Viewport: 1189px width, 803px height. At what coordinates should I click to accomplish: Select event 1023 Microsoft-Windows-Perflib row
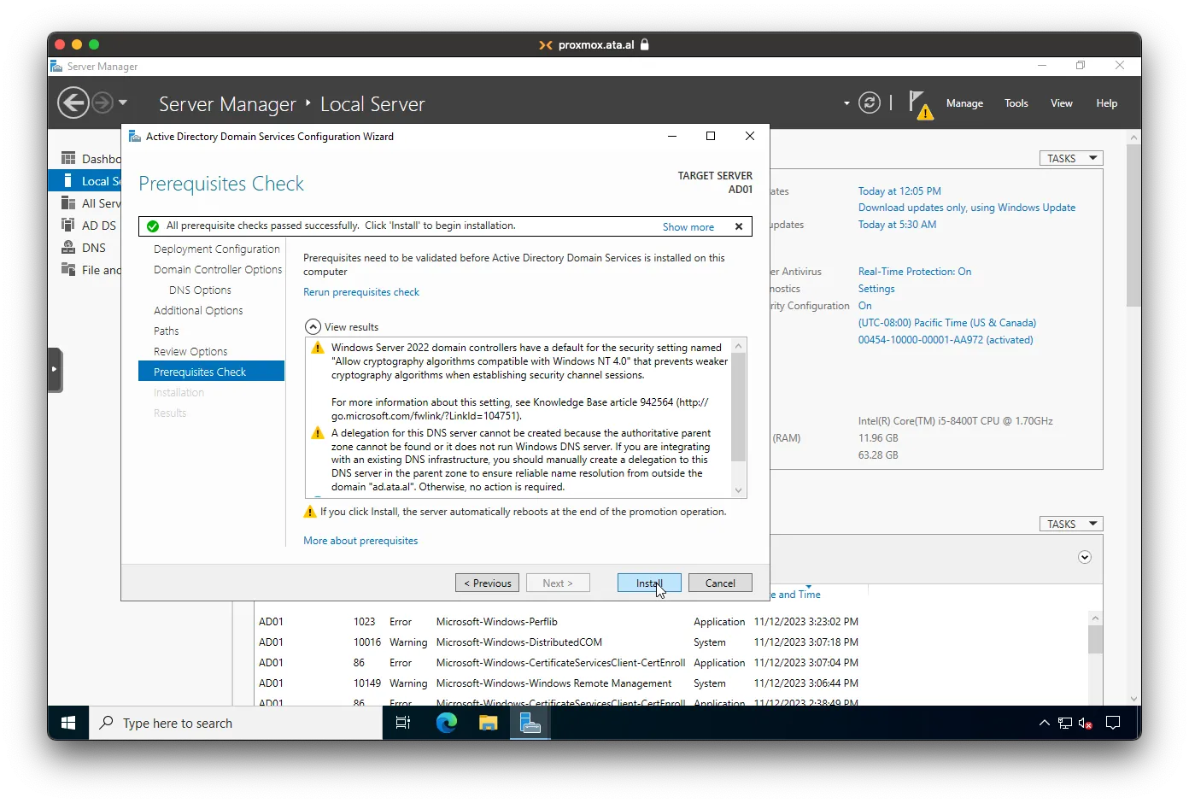tap(559, 622)
